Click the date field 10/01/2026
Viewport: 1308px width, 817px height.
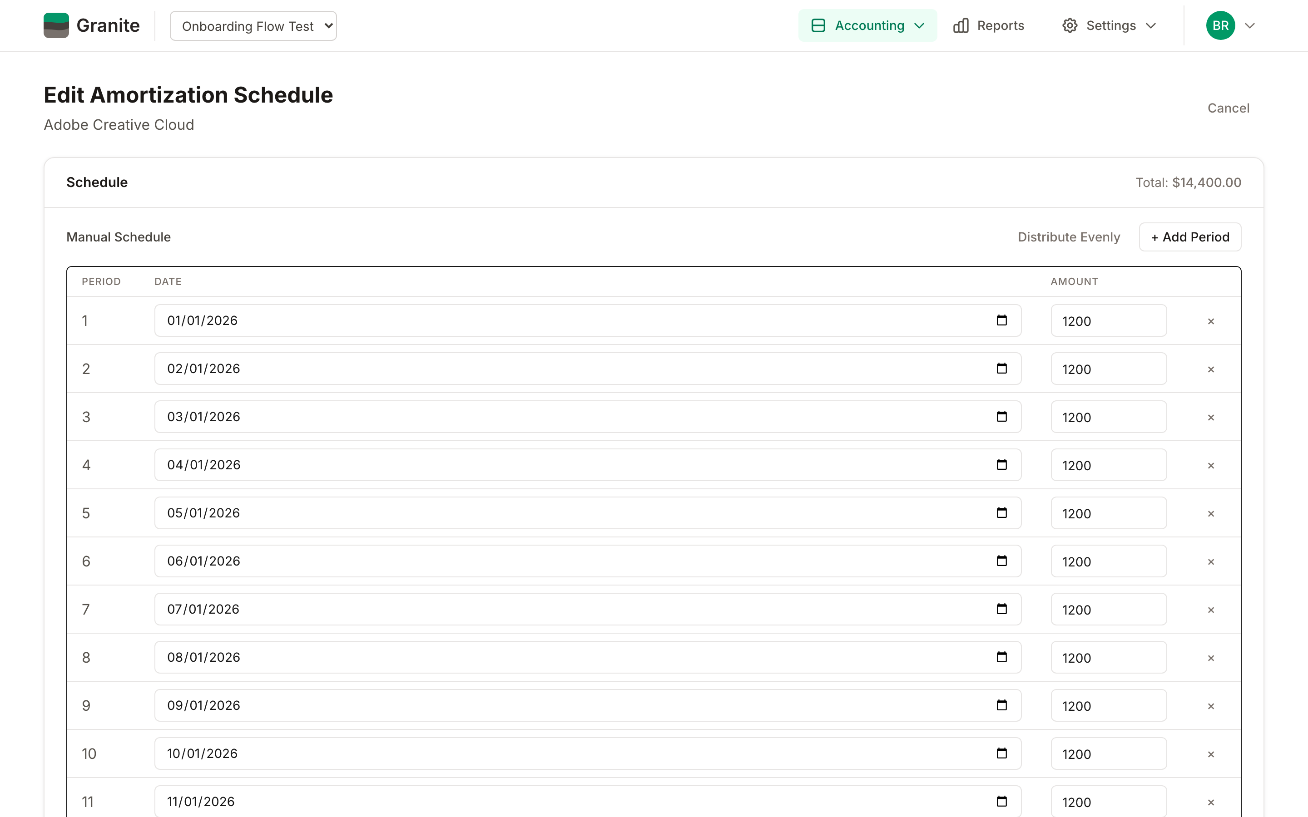[588, 753]
